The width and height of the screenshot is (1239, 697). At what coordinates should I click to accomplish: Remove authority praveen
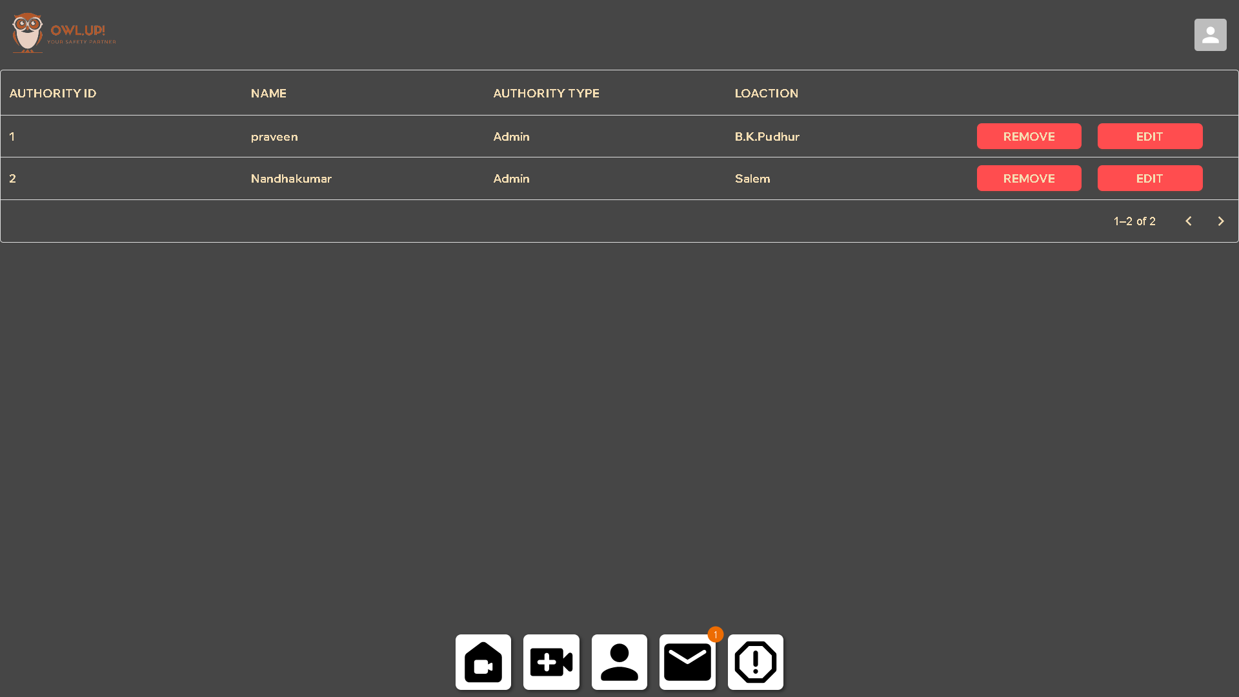(x=1029, y=136)
